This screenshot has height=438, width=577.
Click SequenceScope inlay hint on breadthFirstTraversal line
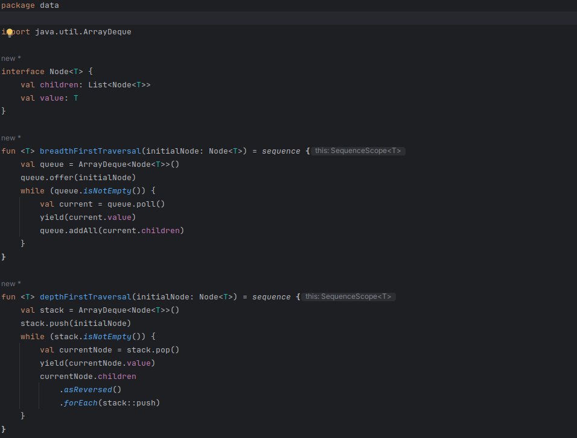click(x=357, y=151)
